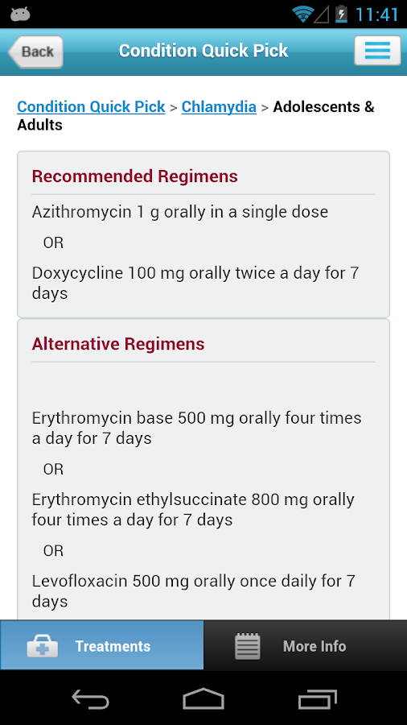Select Alternative Regimens heading
The image size is (407, 725).
(x=118, y=344)
